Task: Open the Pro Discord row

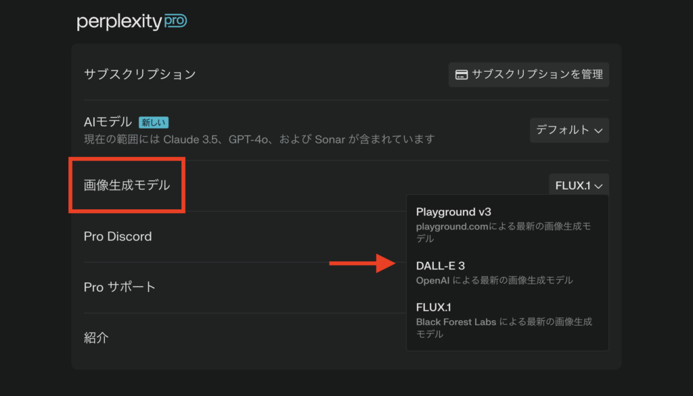Action: point(118,236)
